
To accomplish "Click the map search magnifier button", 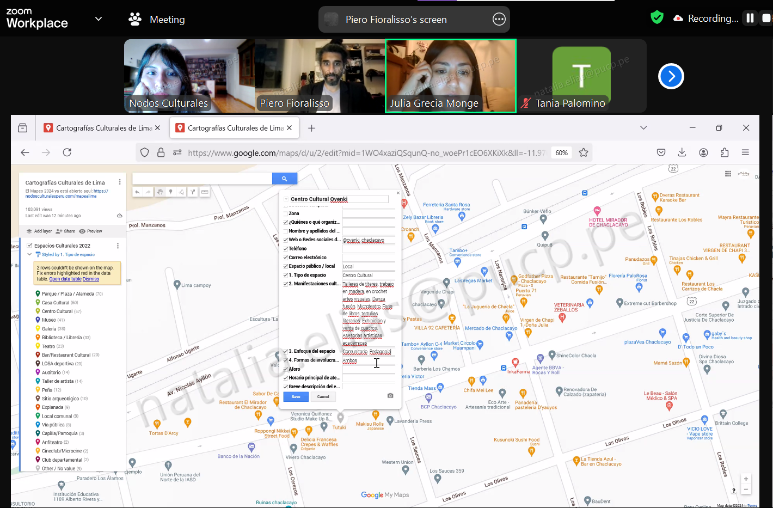I will click(284, 179).
